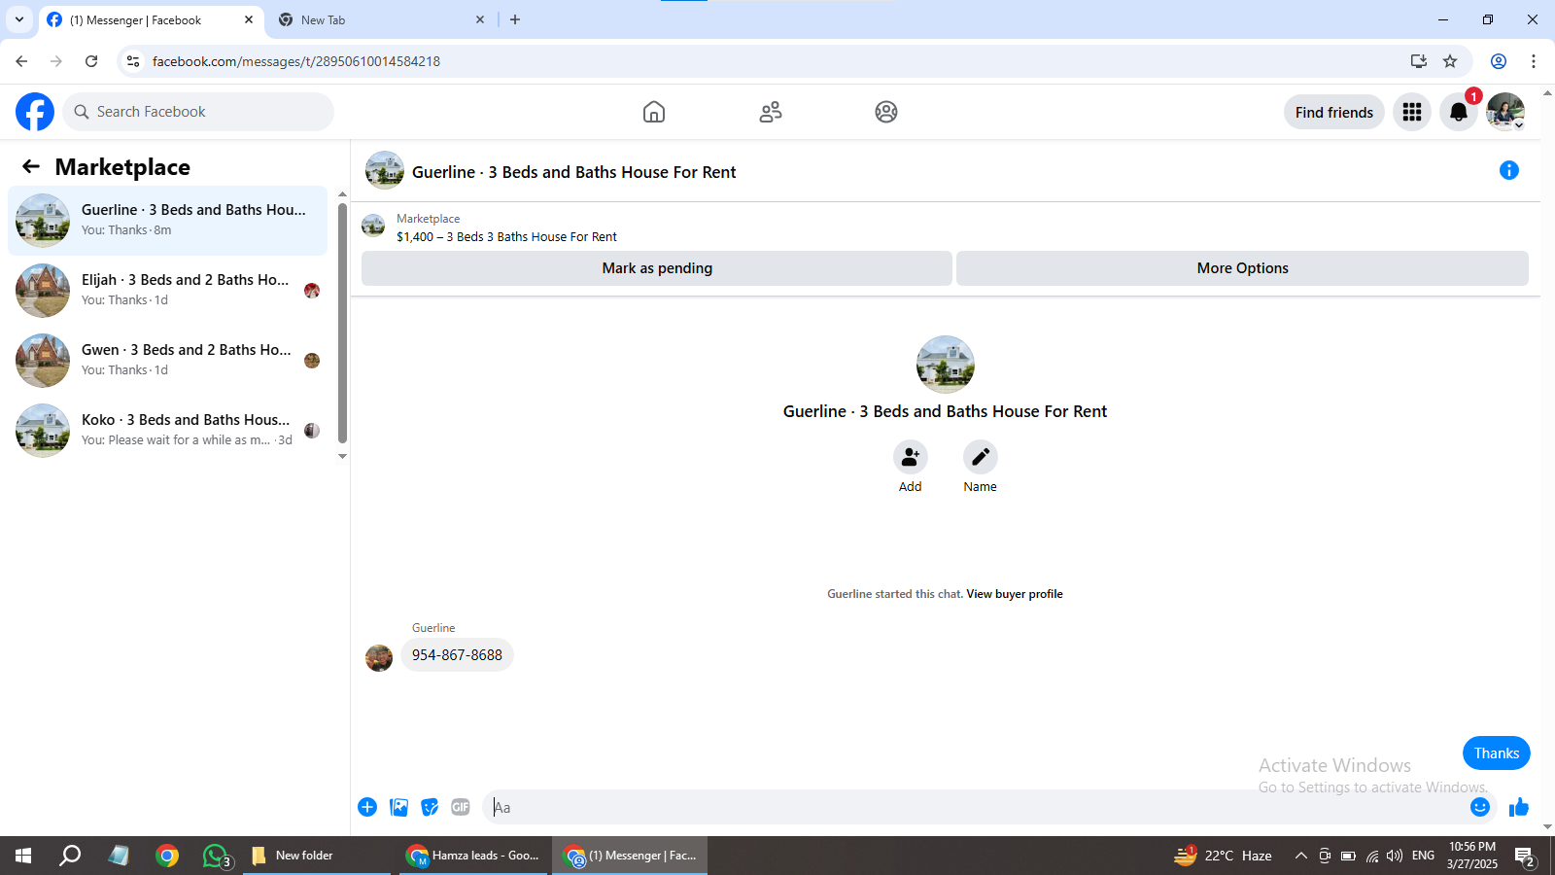Install app icon in address bar

click(x=1419, y=61)
